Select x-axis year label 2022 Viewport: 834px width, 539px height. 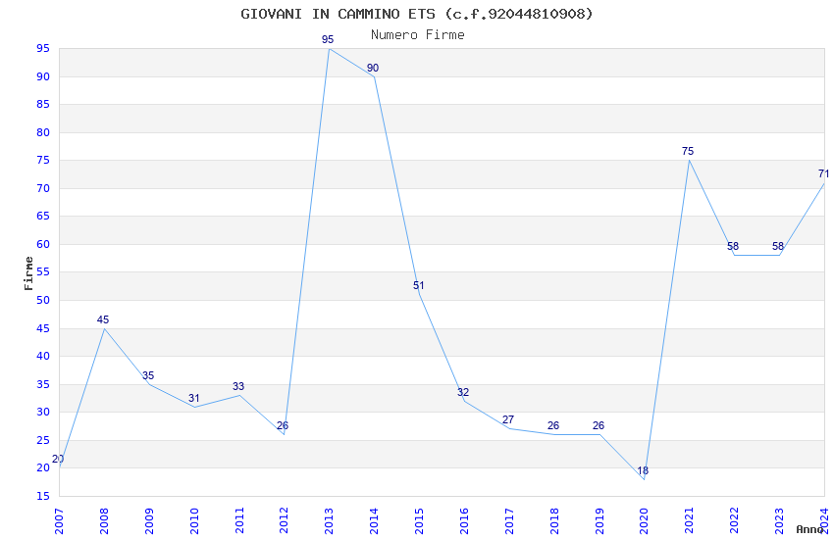coord(734,520)
